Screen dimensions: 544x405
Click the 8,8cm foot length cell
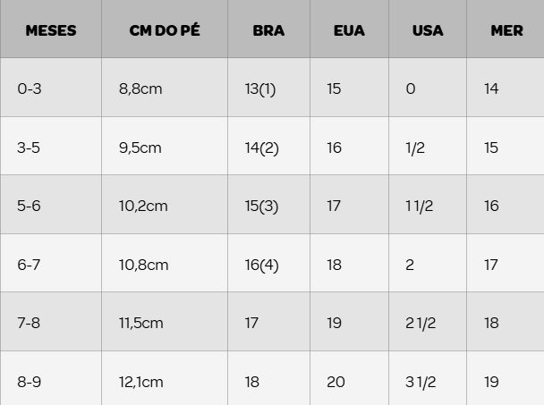pyautogui.click(x=140, y=89)
